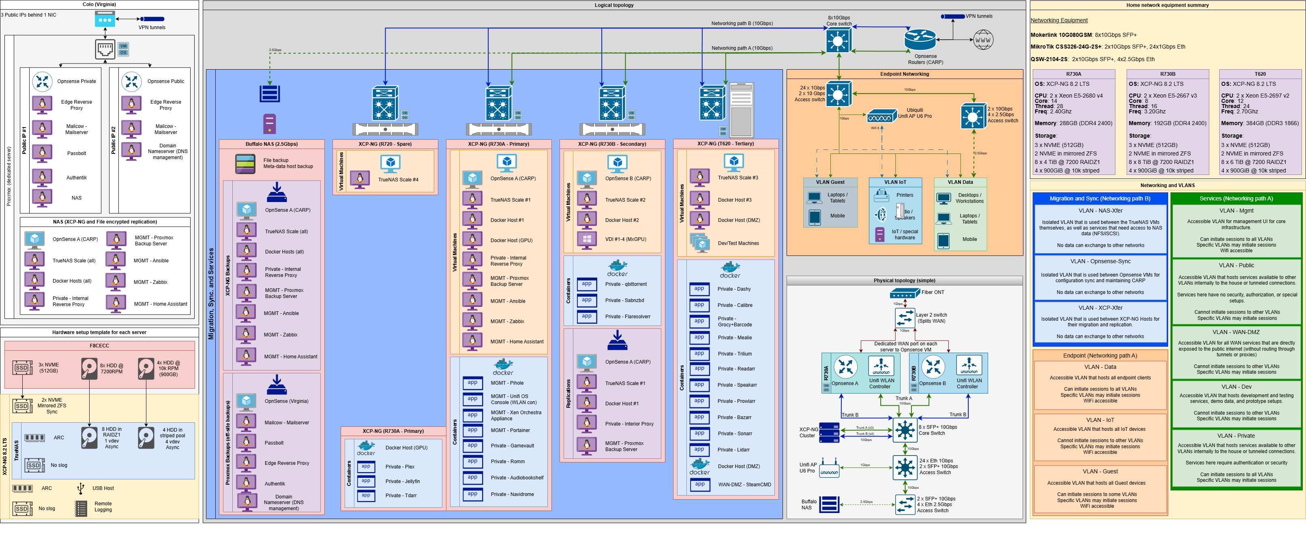Image resolution: width=1306 pixels, height=545 pixels.
Task: Click the 'VLAN - IoT' heading in Endpoint box
Action: [x=1100, y=420]
